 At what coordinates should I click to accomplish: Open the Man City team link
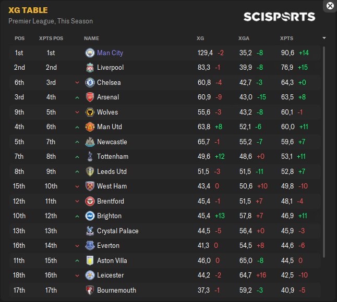[x=110, y=53]
